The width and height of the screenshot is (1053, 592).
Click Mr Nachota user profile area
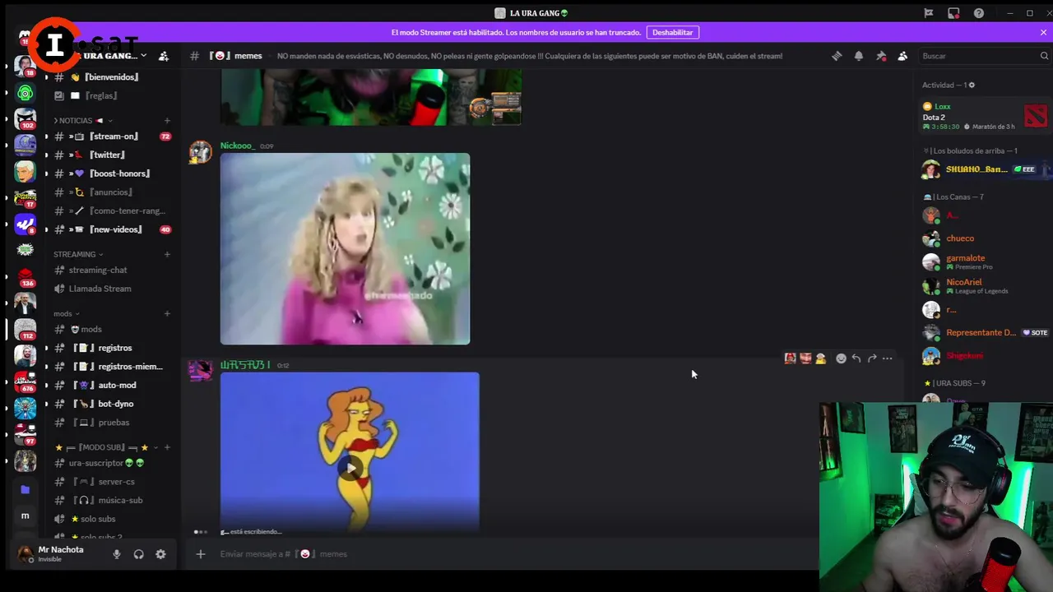point(58,554)
